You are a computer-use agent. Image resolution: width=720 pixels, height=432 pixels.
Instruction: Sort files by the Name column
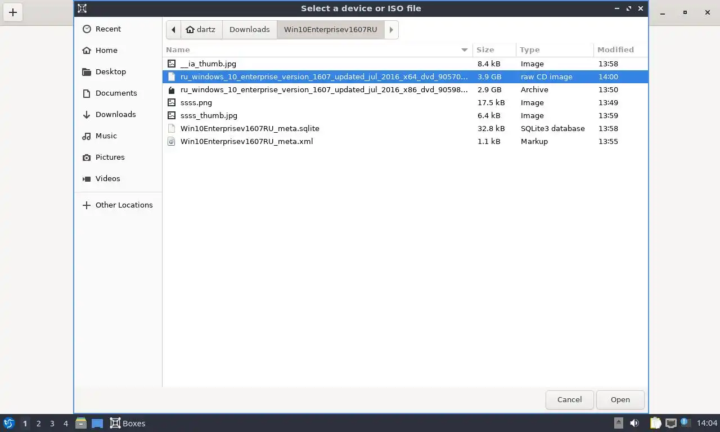[318, 49]
